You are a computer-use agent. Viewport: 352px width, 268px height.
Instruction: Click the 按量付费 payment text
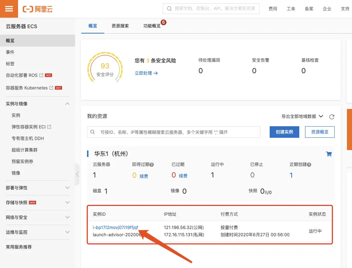tap(229, 227)
